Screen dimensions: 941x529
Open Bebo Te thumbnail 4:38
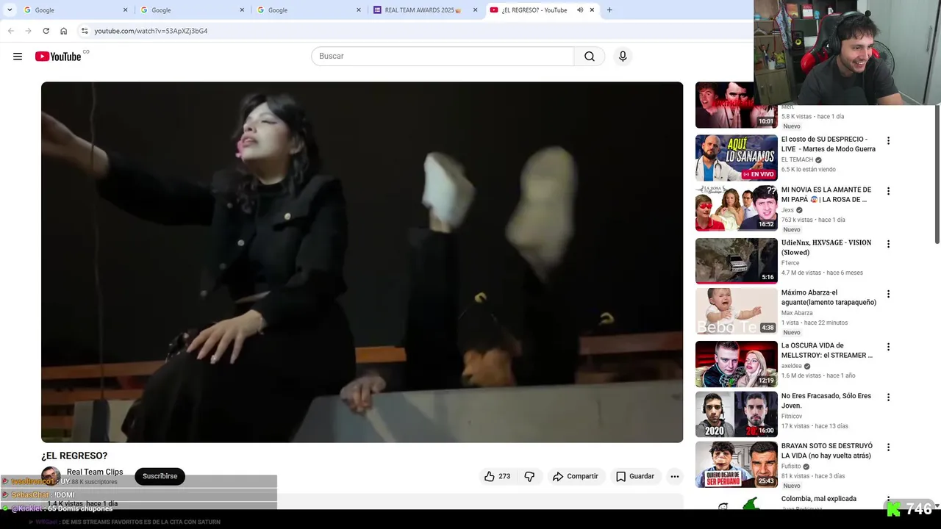click(x=736, y=312)
